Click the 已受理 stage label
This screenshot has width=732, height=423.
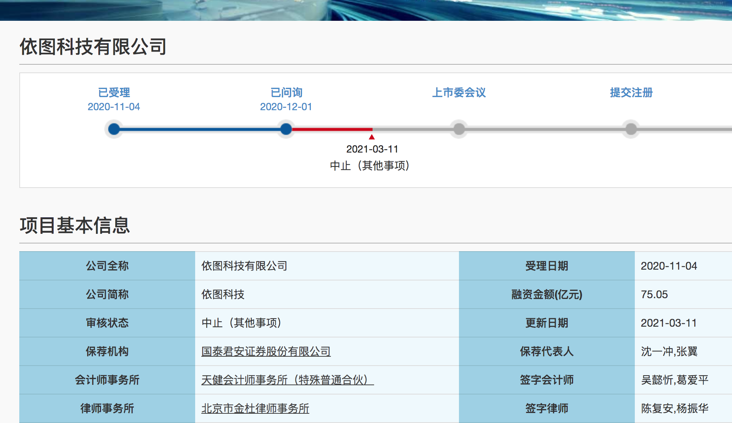coord(114,92)
